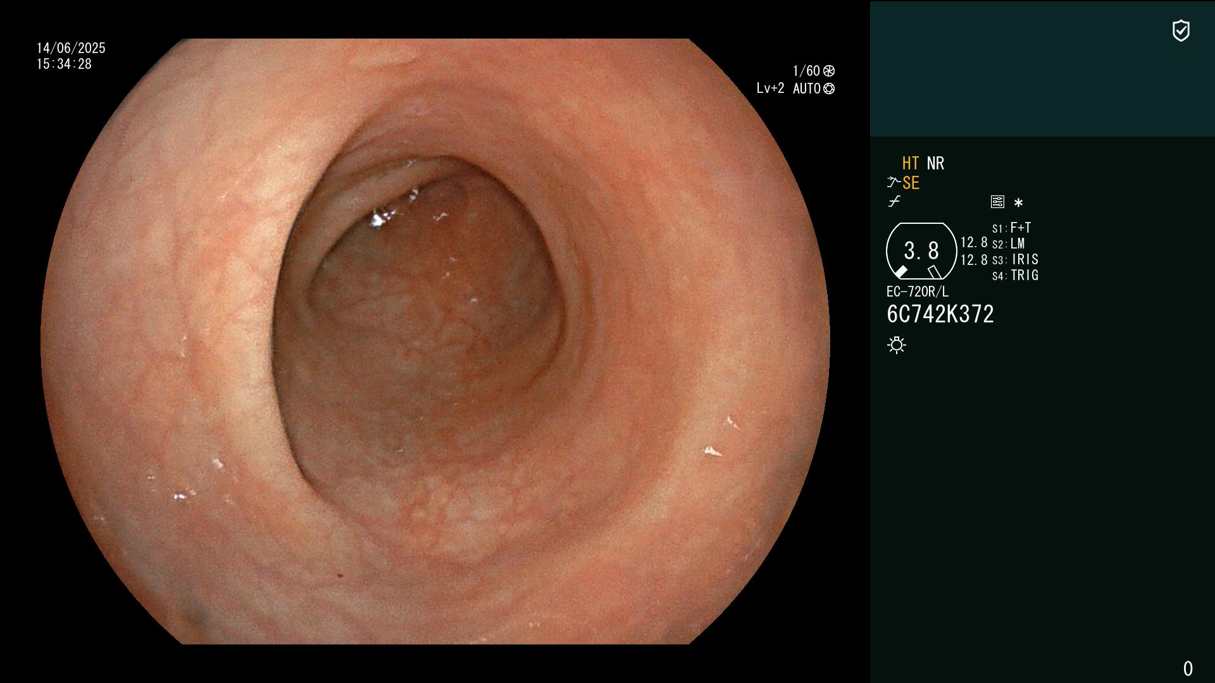Click the 3.8 channel diameter value

pos(921,250)
